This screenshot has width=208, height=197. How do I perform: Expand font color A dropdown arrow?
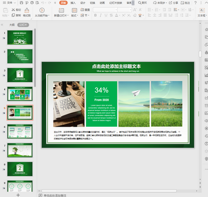[x=120, y=16]
